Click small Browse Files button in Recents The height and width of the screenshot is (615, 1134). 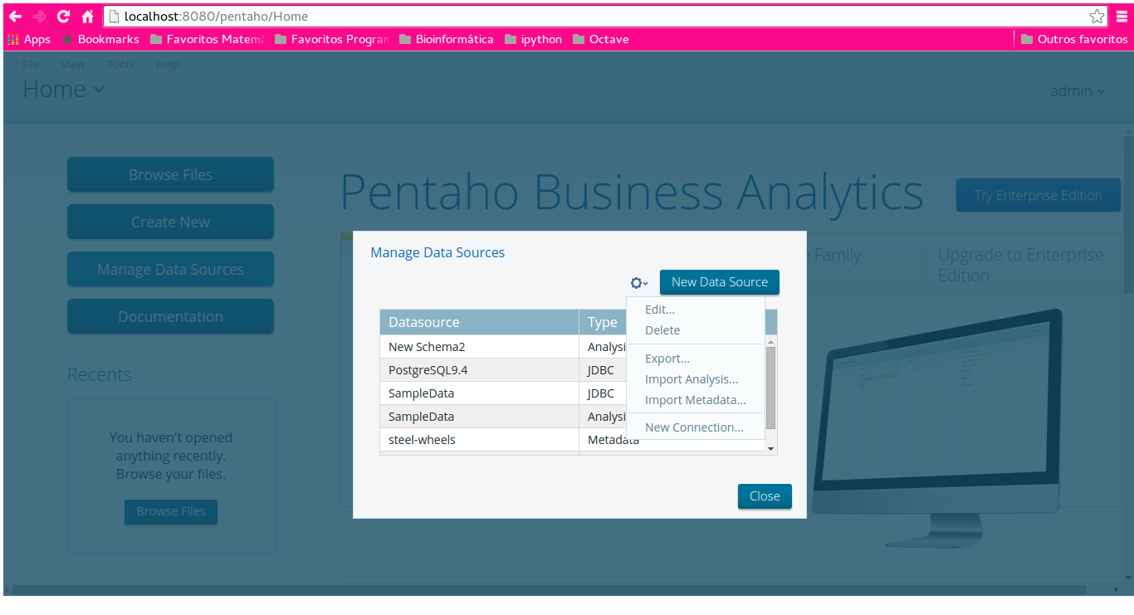point(171,511)
